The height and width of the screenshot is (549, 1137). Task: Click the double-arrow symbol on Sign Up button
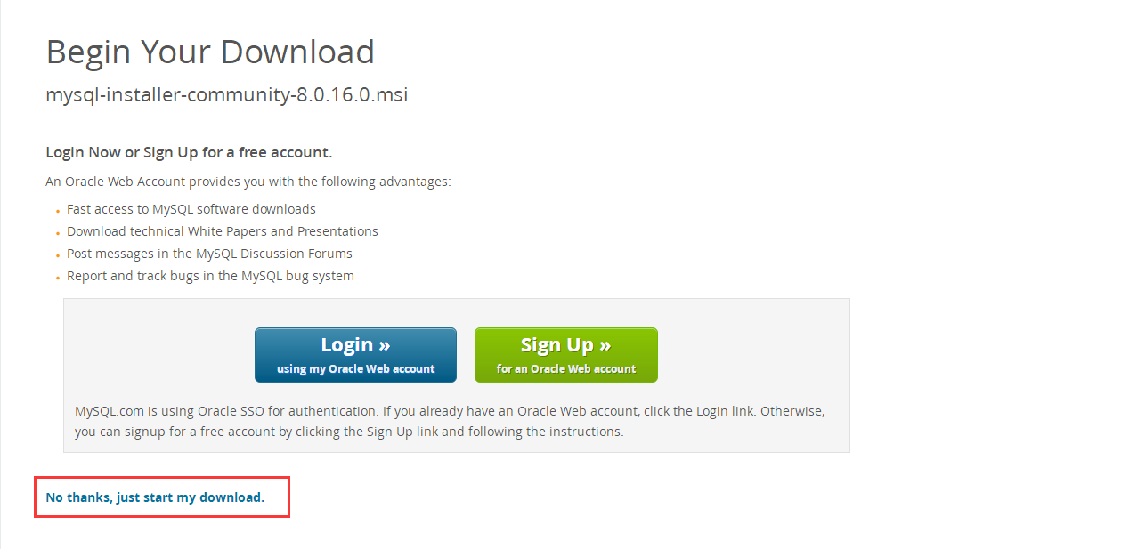tap(605, 345)
